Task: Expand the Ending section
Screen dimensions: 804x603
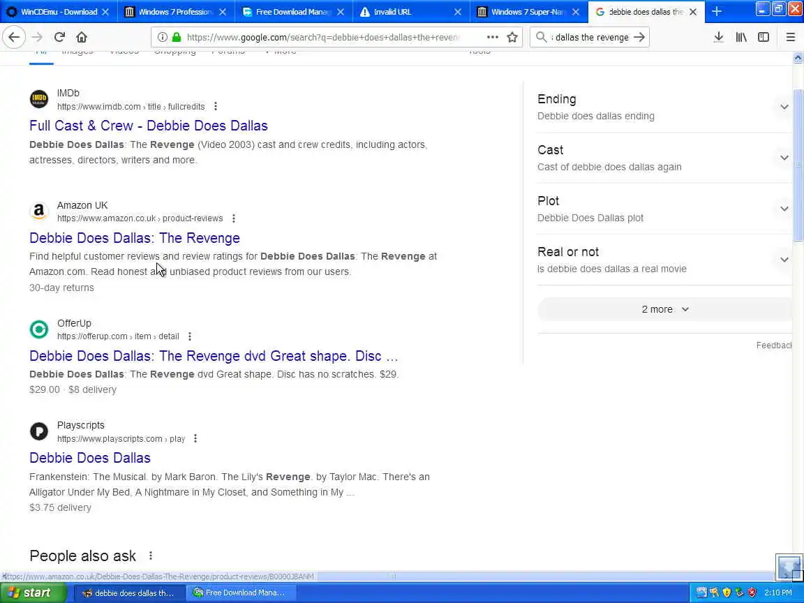Action: pyautogui.click(x=784, y=107)
